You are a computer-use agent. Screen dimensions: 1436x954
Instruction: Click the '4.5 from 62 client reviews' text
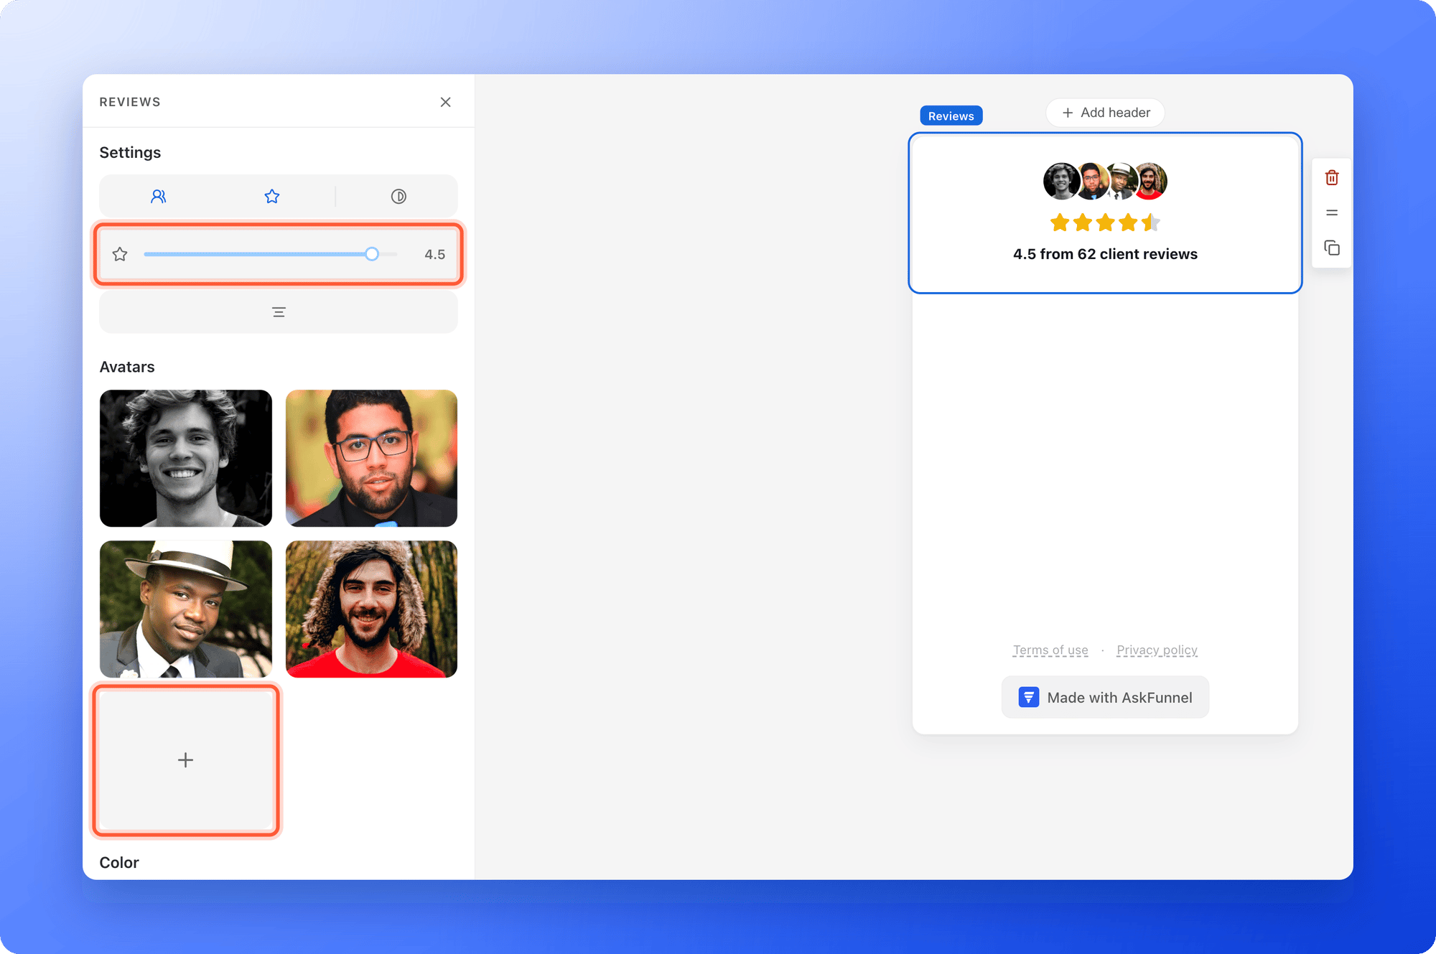coord(1105,254)
